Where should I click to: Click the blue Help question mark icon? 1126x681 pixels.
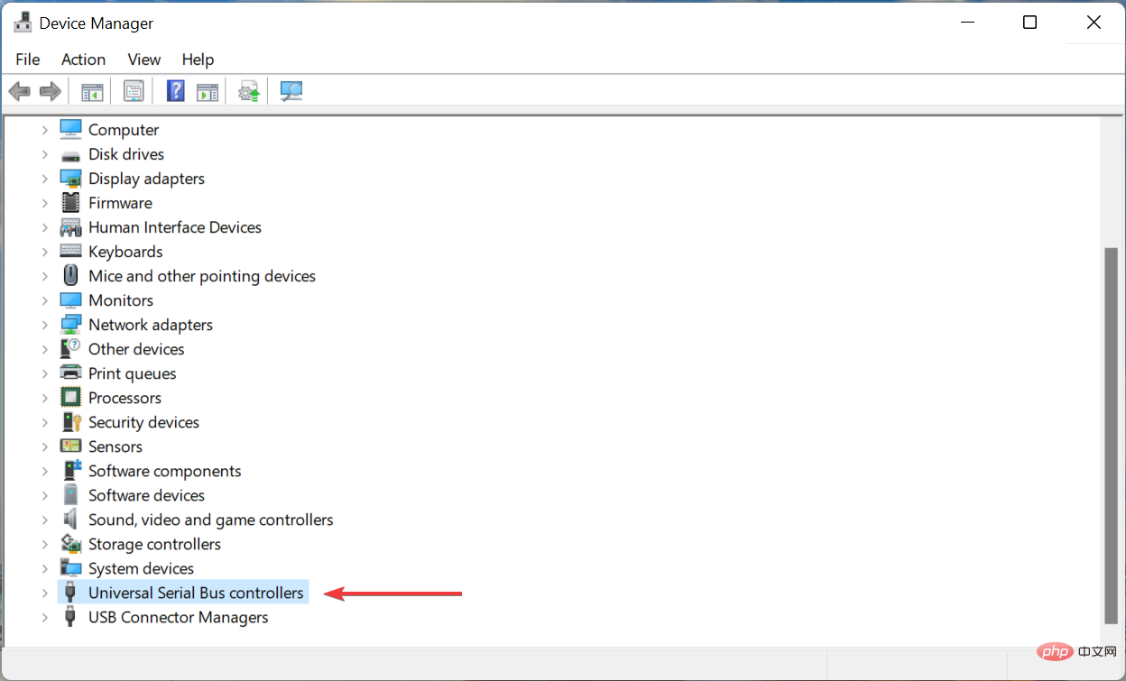tap(176, 91)
